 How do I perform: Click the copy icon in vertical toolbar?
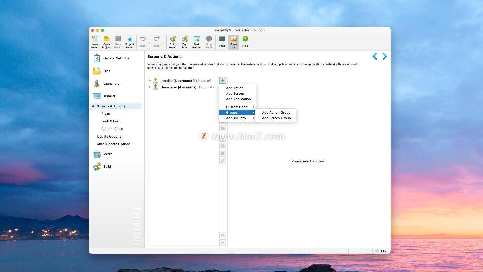click(x=223, y=146)
